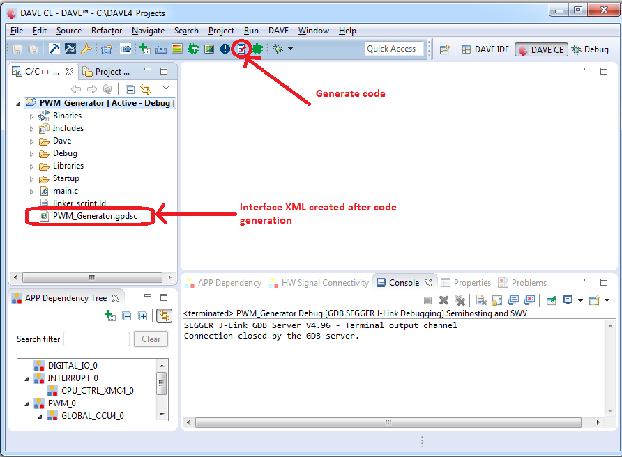Click Expand All icon in Dependency Tree
The width and height of the screenshot is (622, 457).
click(x=143, y=316)
